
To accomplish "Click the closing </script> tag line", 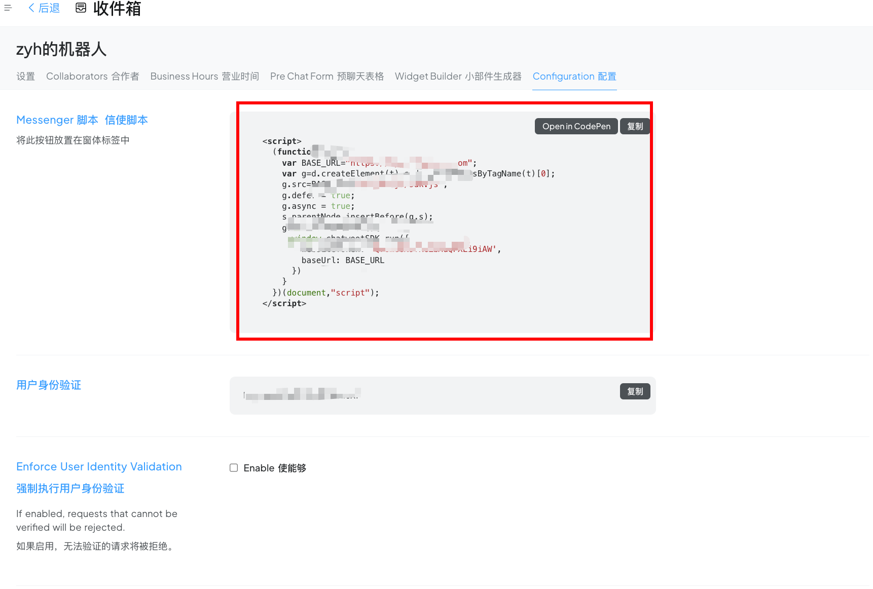I will (284, 303).
